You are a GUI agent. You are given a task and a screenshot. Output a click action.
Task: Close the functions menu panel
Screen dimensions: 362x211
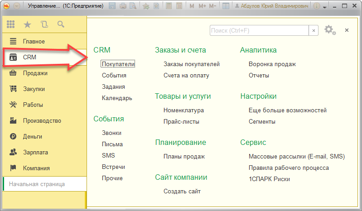point(347,30)
